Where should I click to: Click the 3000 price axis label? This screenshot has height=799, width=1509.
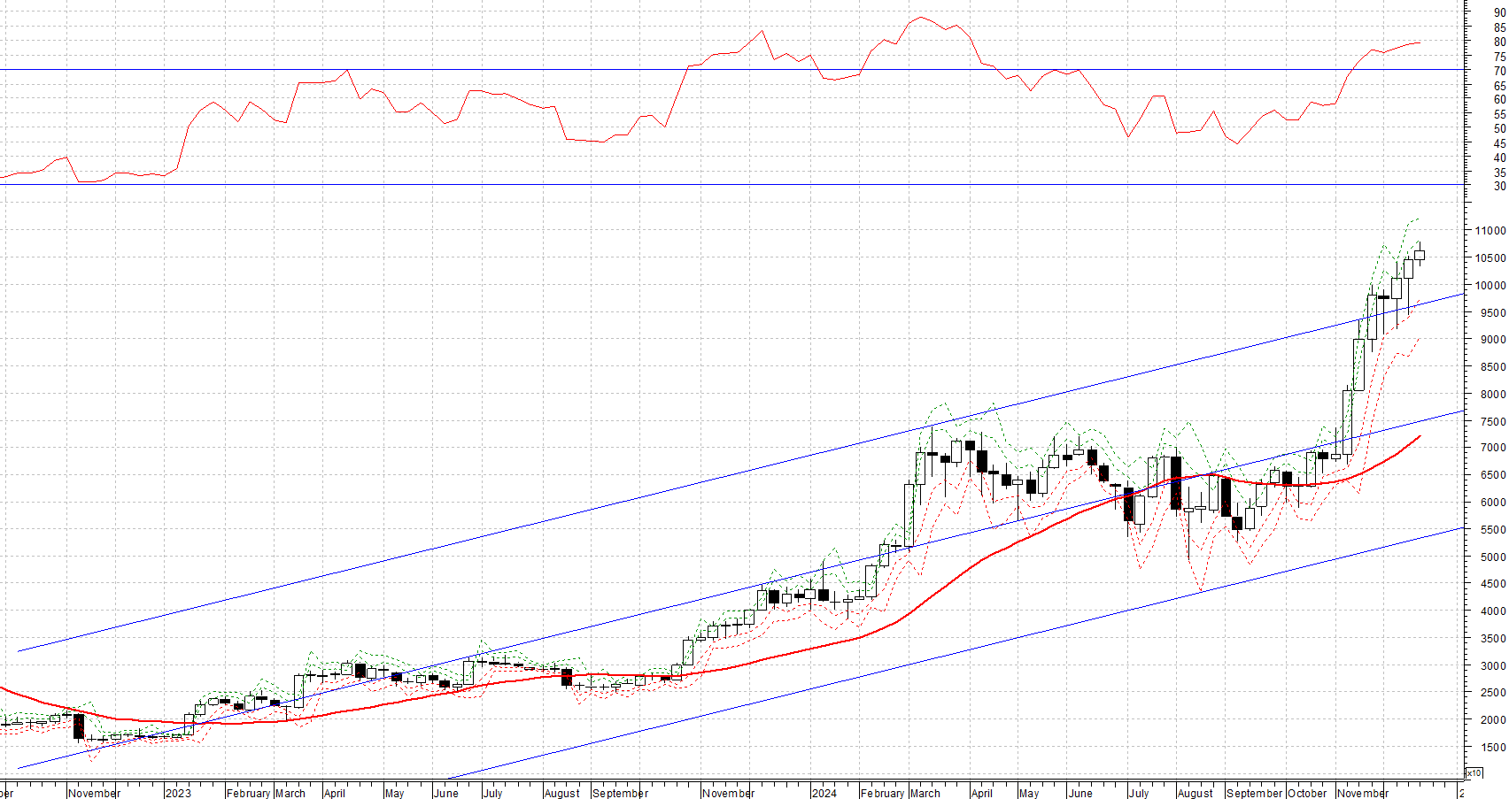1492,666
